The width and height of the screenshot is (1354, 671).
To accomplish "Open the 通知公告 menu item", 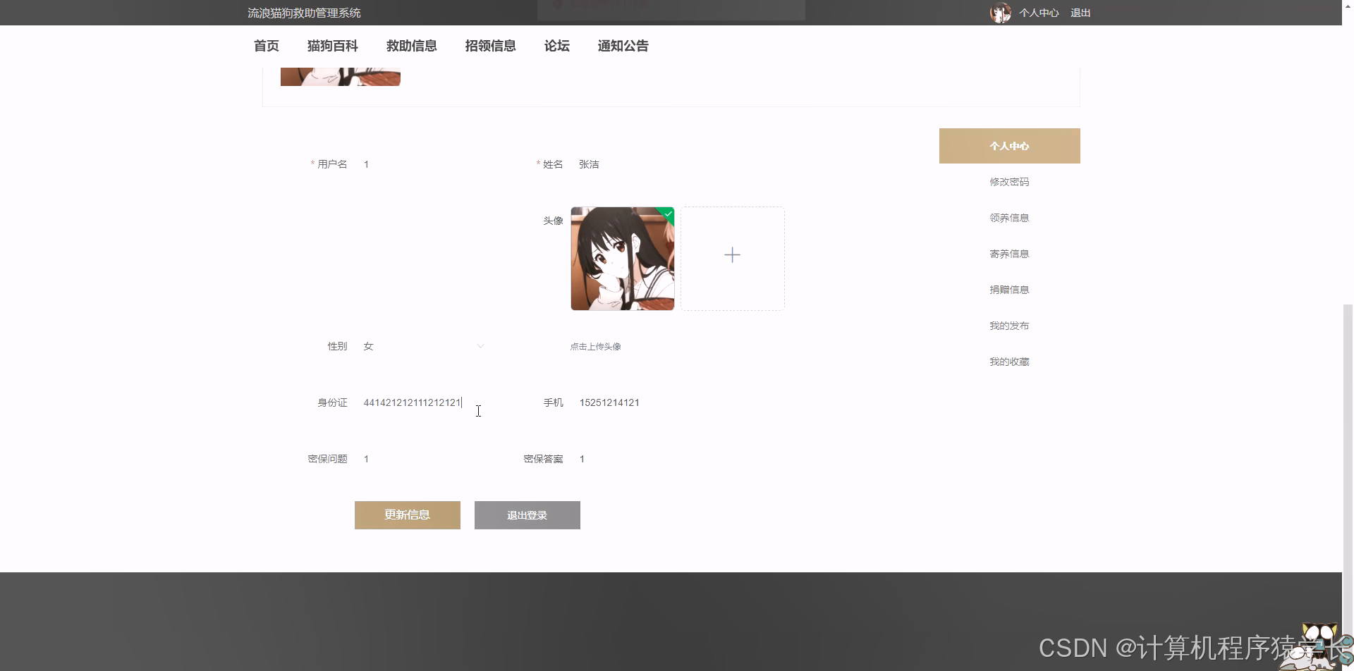I will 623,45.
